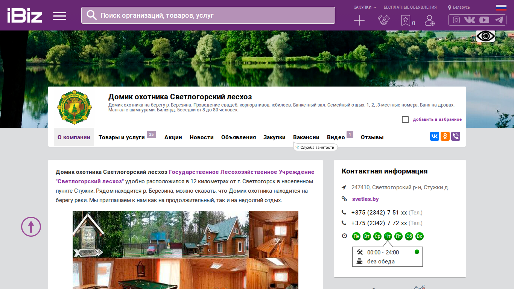The height and width of the screenshot is (289, 514).
Task: Open the YouTube icon in header
Action: [484, 20]
